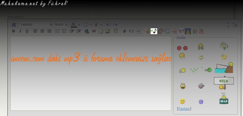Screen dimensions: 243x116
Task: Click the hash code tag icon
Action: (x=124, y=31)
